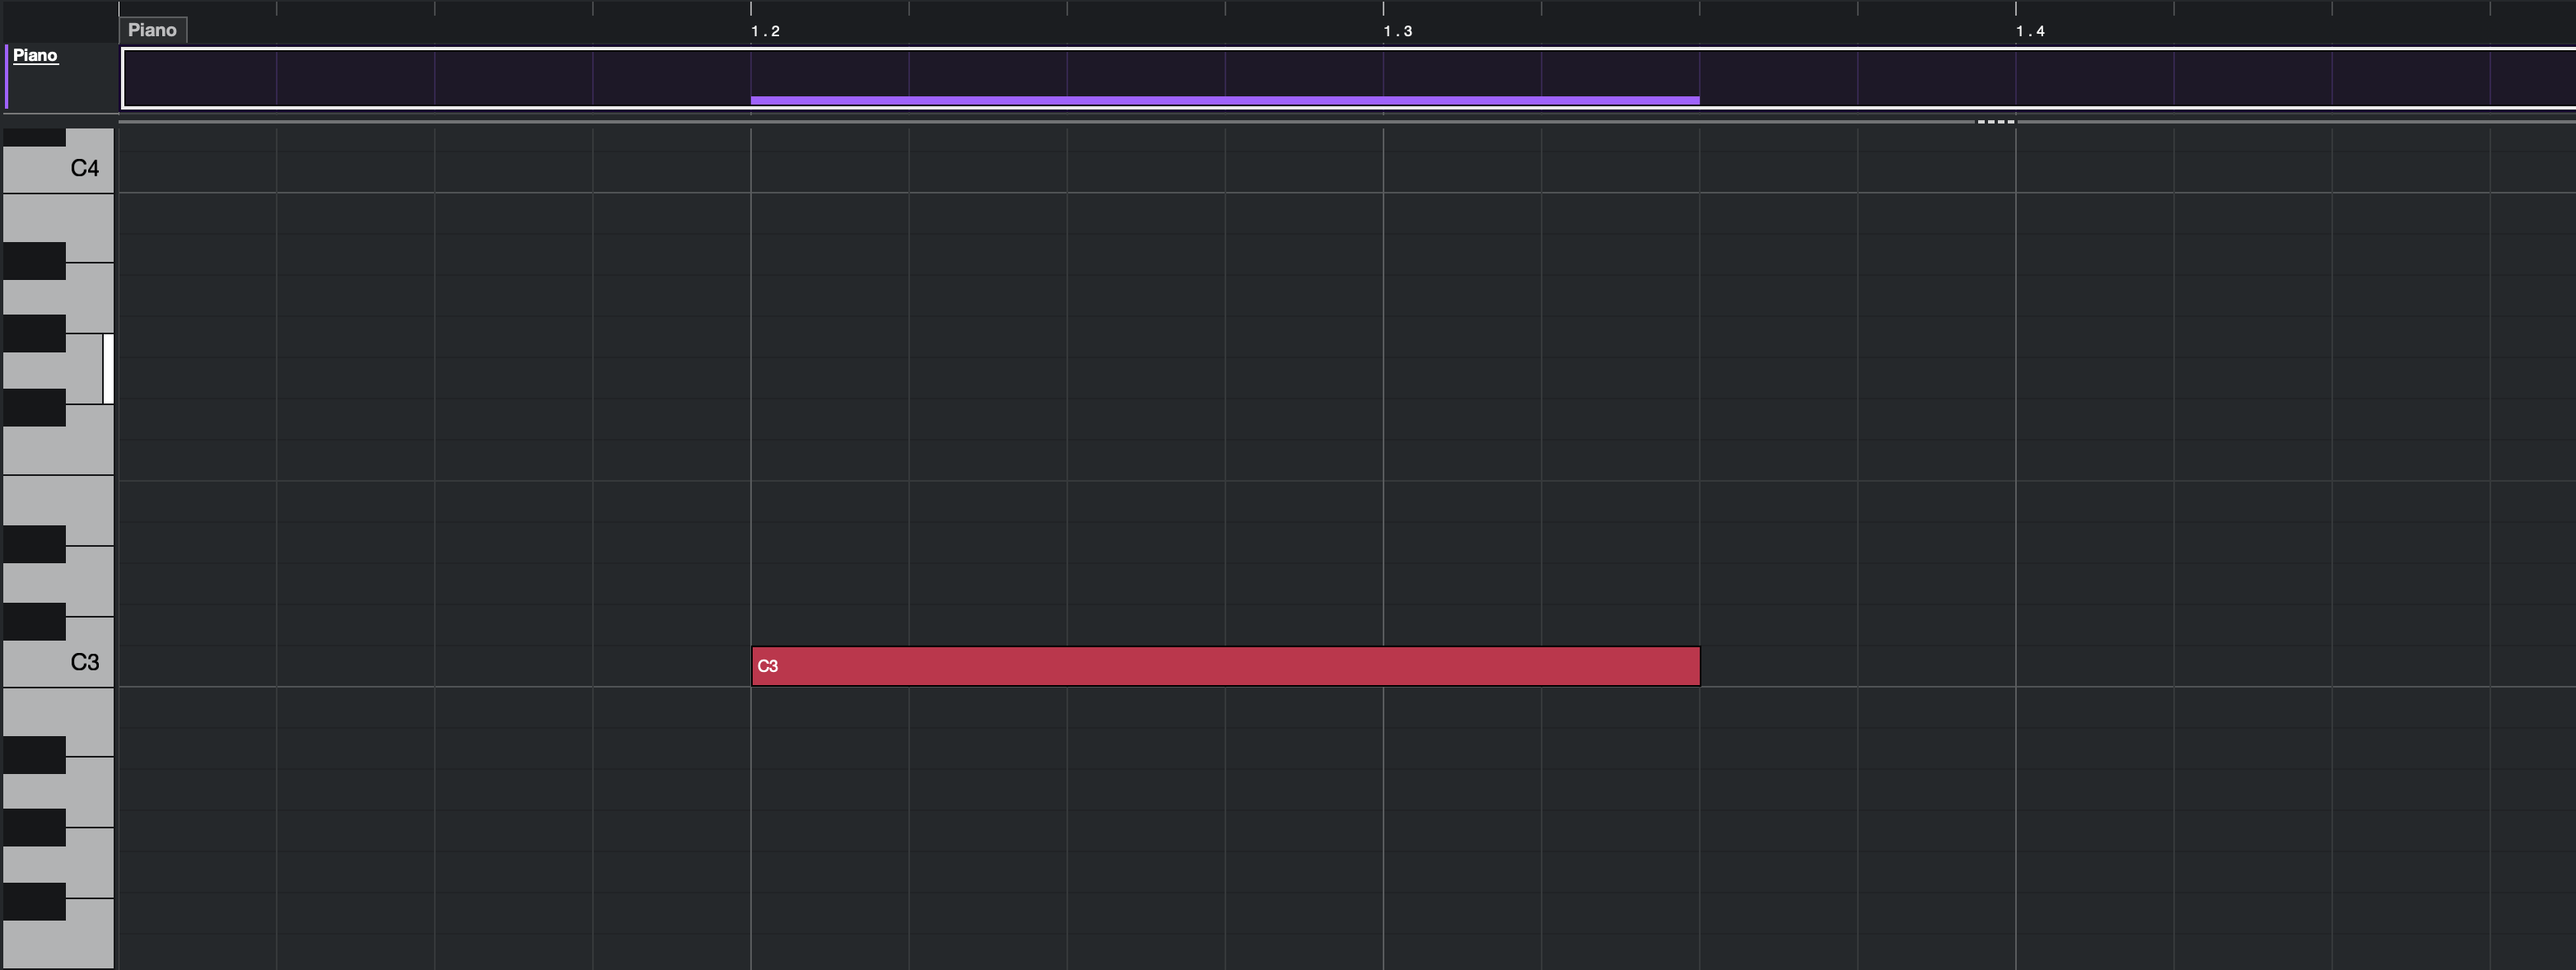
Task: Click the white highlight marker on G3 key
Action: (x=108, y=369)
